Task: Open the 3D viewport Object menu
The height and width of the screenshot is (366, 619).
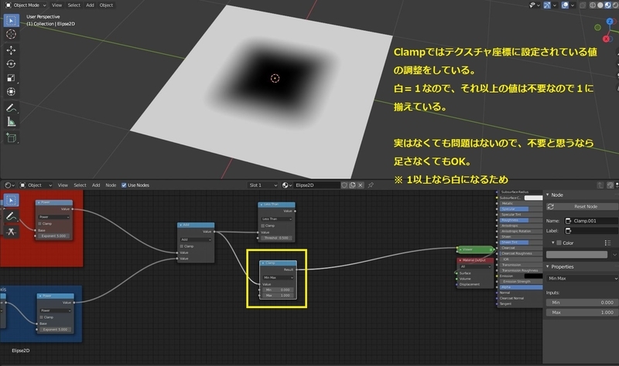Action: [x=106, y=5]
